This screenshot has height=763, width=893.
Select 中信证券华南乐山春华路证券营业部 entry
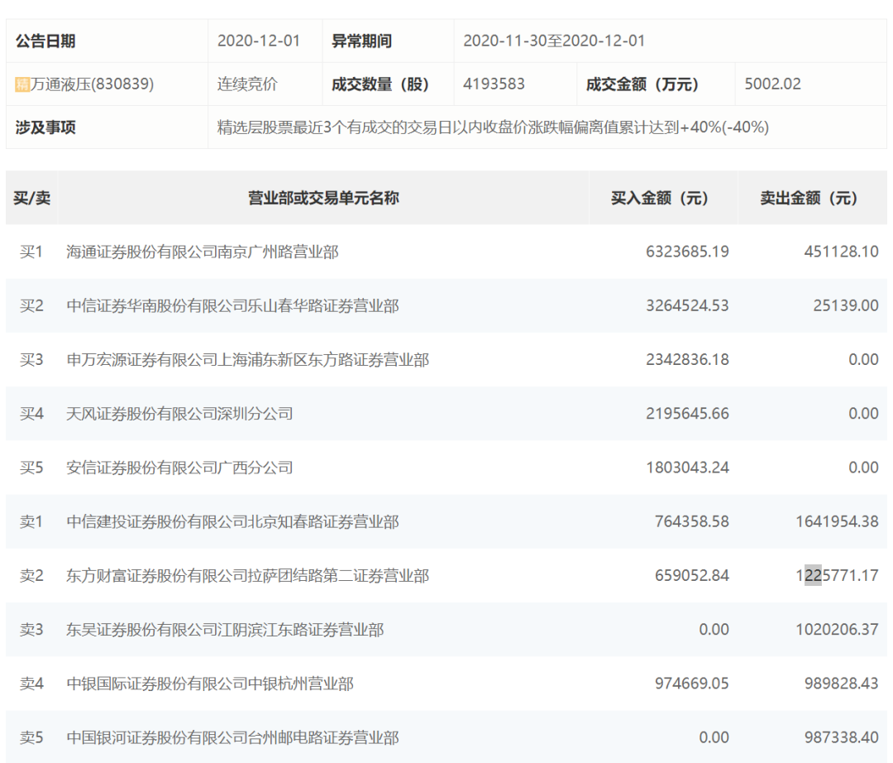pyautogui.click(x=232, y=306)
